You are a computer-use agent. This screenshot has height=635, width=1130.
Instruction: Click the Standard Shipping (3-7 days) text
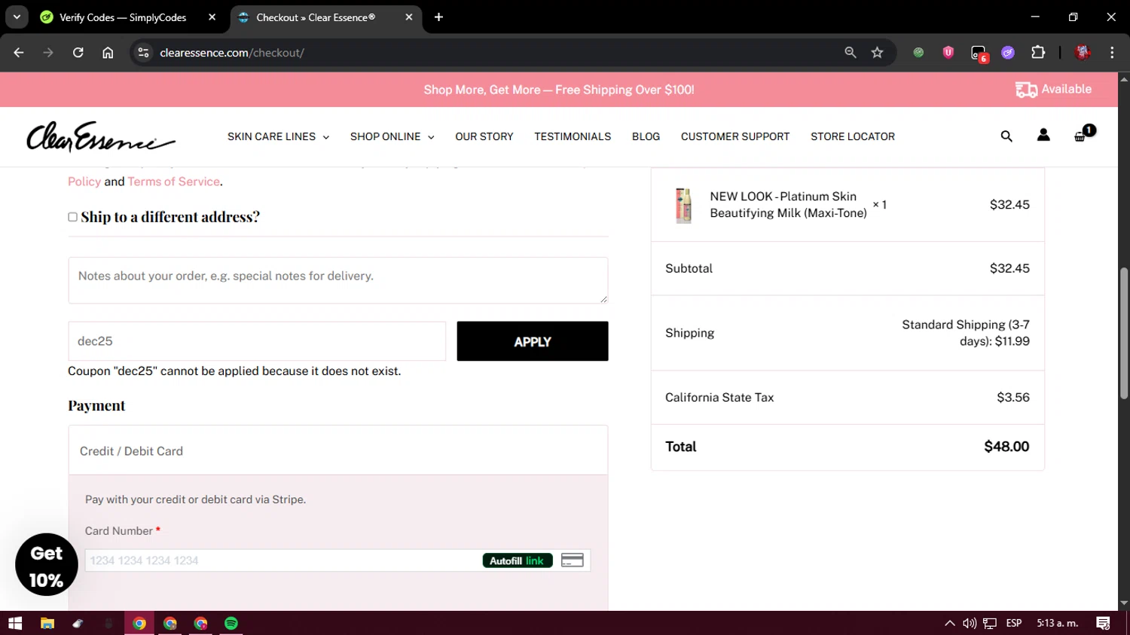[x=966, y=333]
